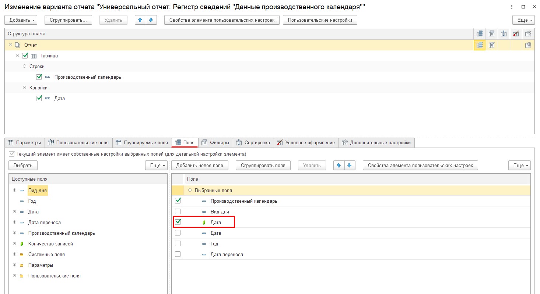
Task: Open the top-right Еще menu
Action: tap(523, 20)
